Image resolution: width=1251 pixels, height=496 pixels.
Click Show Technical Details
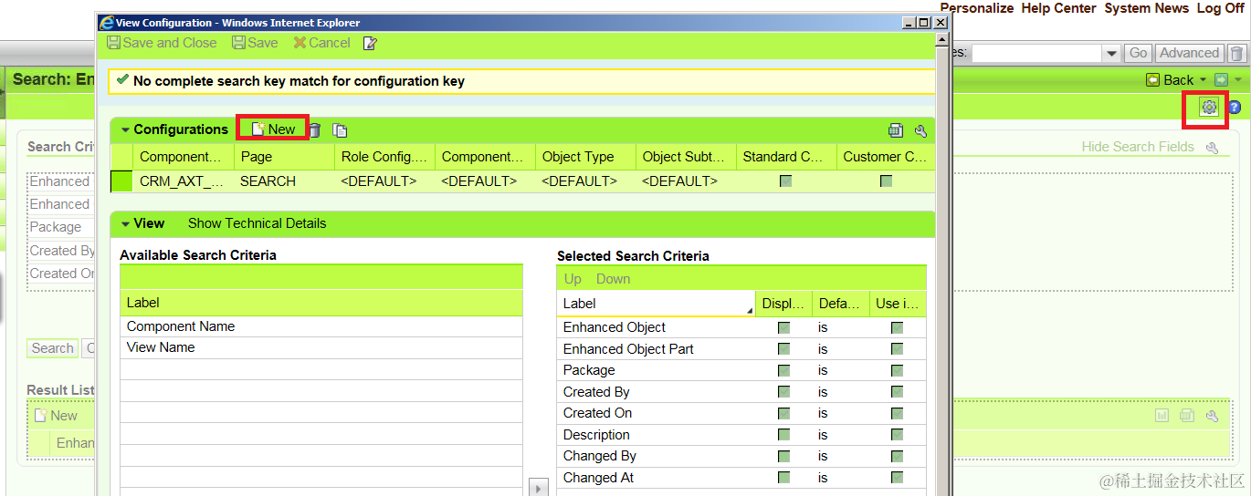[x=257, y=223]
